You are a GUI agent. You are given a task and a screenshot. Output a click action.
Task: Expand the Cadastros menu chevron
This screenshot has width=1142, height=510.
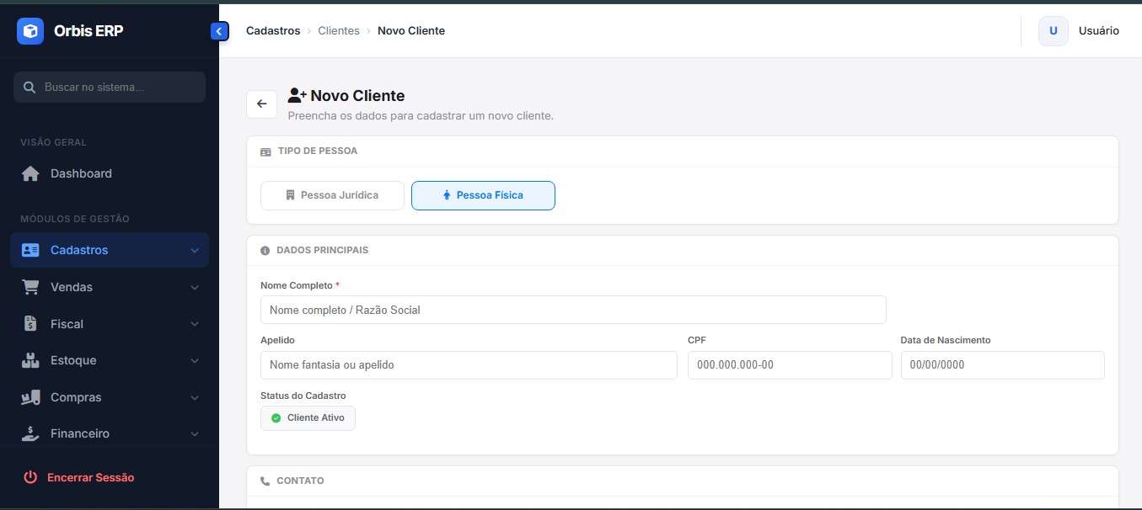point(195,251)
